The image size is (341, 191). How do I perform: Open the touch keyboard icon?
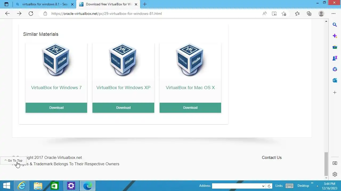tap(289, 186)
